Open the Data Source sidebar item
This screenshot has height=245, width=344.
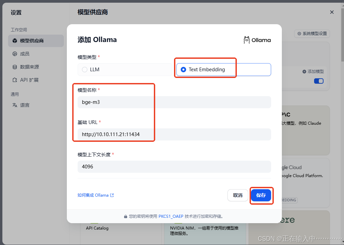[x=36, y=67]
